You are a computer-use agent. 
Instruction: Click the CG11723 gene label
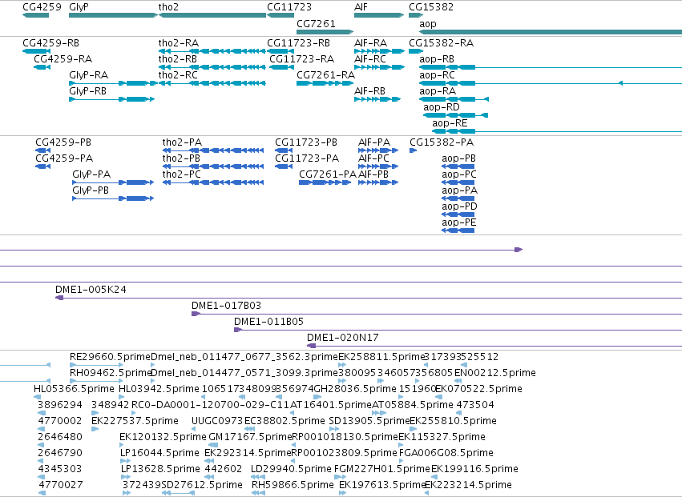[289, 7]
